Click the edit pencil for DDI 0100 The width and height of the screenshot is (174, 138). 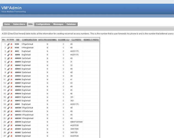coord(9,44)
